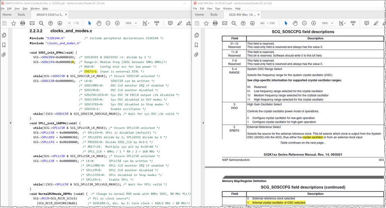
Task: Open the Window menu in S32K-RM window
Action: 228,8
